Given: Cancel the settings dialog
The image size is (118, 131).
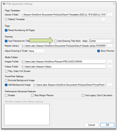Looking at the screenshot, I should 91,125.
